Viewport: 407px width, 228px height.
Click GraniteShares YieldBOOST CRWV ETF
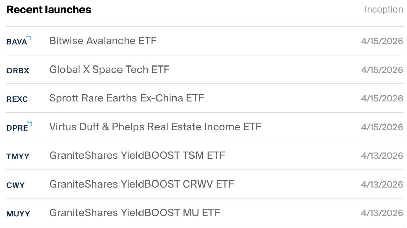(x=142, y=184)
